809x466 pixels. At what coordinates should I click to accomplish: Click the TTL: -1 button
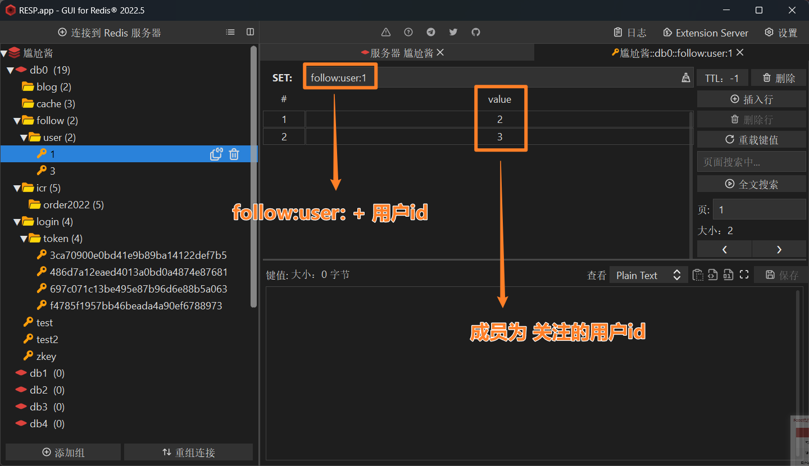point(722,78)
